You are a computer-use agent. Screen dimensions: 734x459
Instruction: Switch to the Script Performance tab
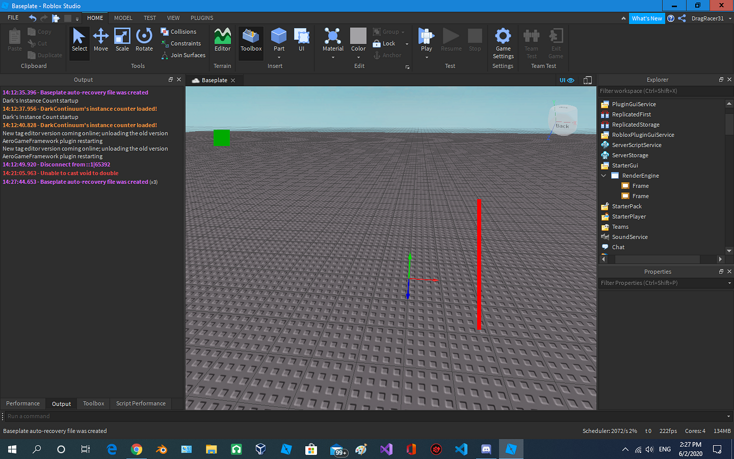[x=141, y=404]
